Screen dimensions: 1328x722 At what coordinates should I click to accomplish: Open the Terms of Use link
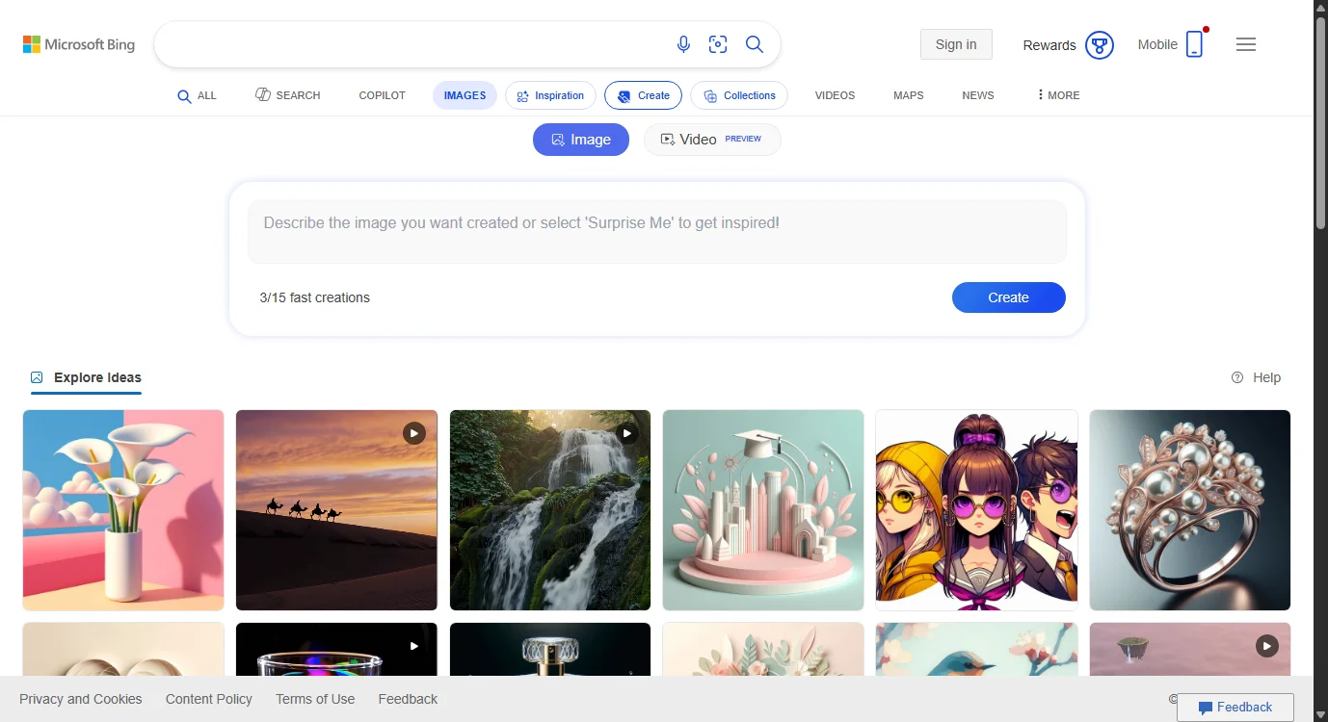click(315, 698)
